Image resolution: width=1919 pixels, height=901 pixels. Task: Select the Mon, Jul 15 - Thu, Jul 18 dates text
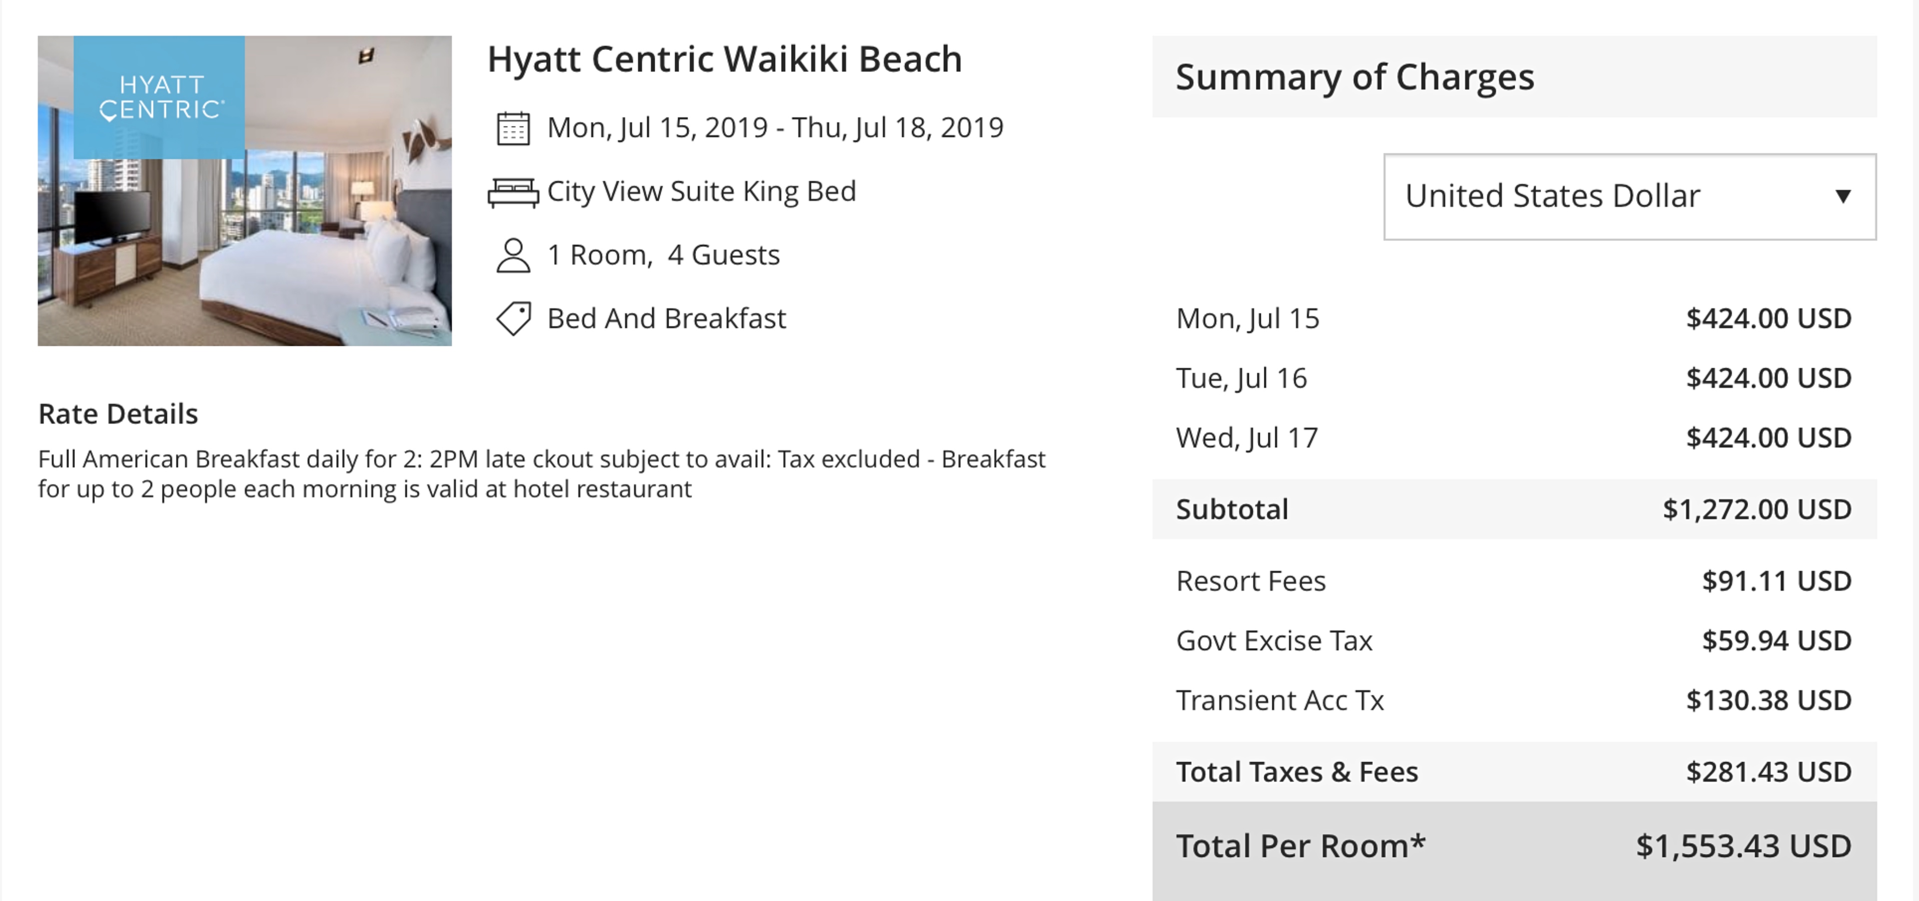(775, 128)
